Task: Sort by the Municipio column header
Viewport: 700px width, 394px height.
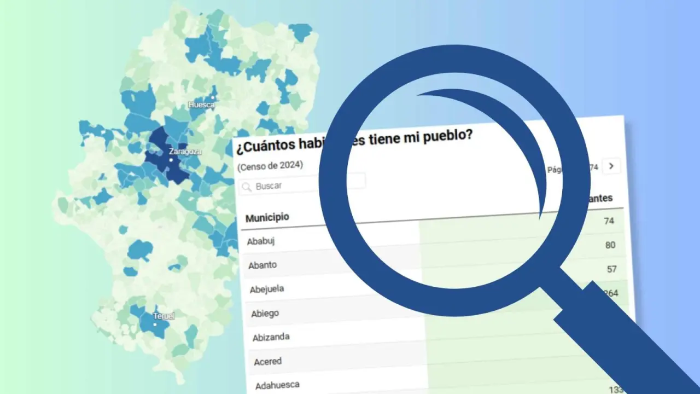Action: 267,218
